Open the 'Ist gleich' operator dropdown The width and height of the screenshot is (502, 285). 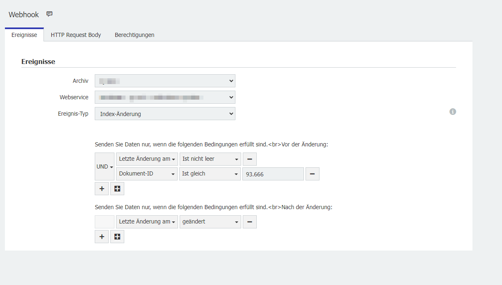(210, 174)
